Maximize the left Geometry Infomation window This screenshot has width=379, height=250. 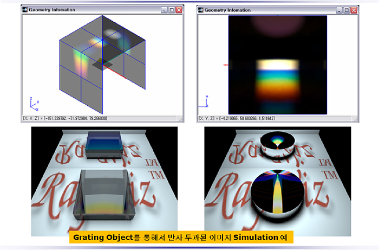pyautogui.click(x=172, y=10)
